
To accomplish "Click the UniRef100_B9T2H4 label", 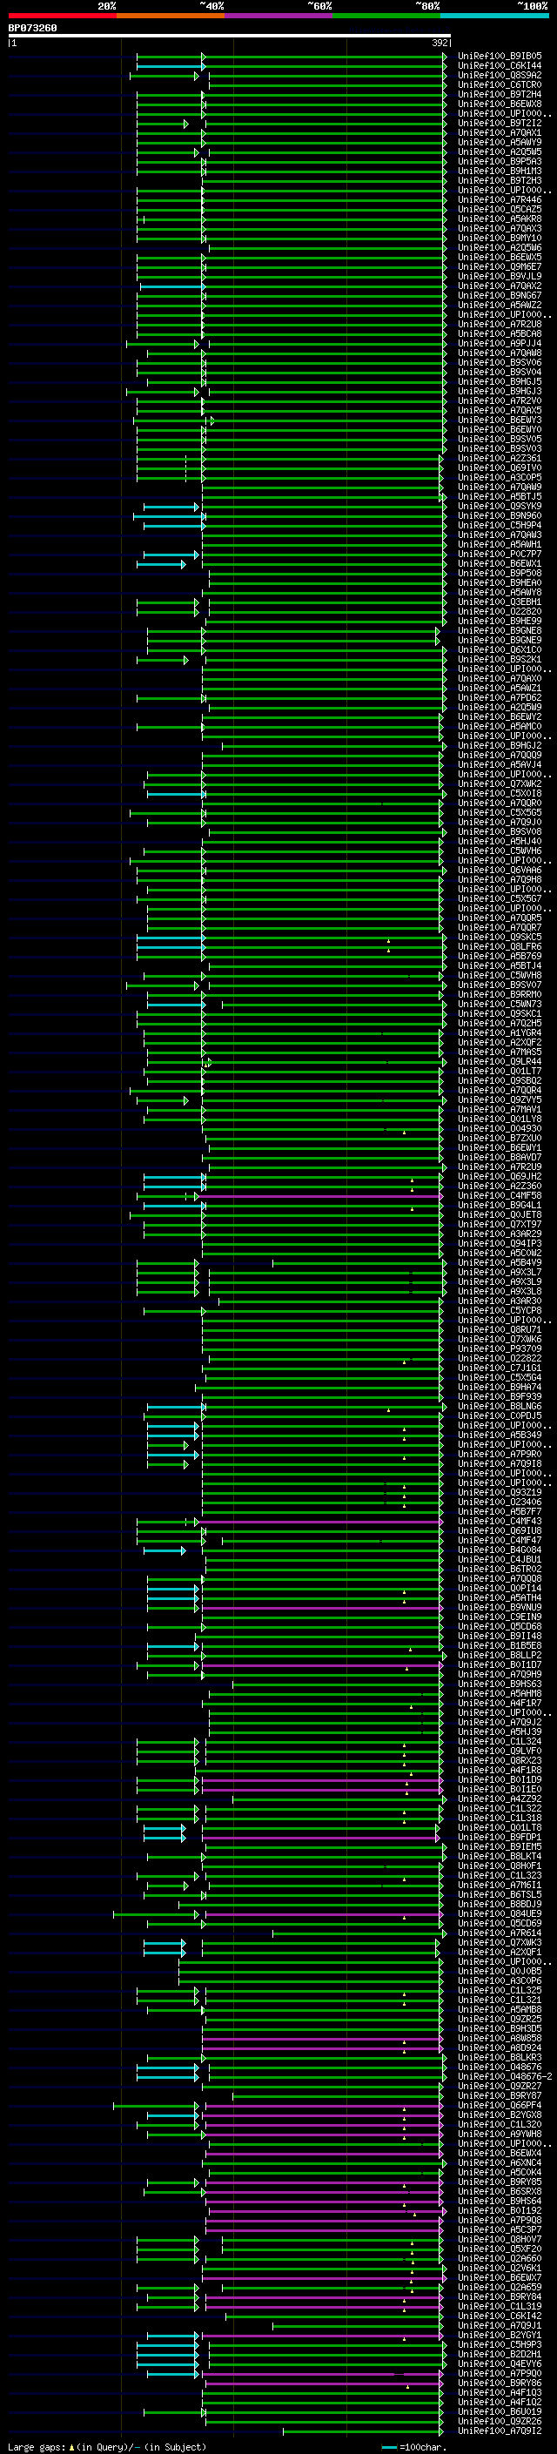I will coord(500,94).
